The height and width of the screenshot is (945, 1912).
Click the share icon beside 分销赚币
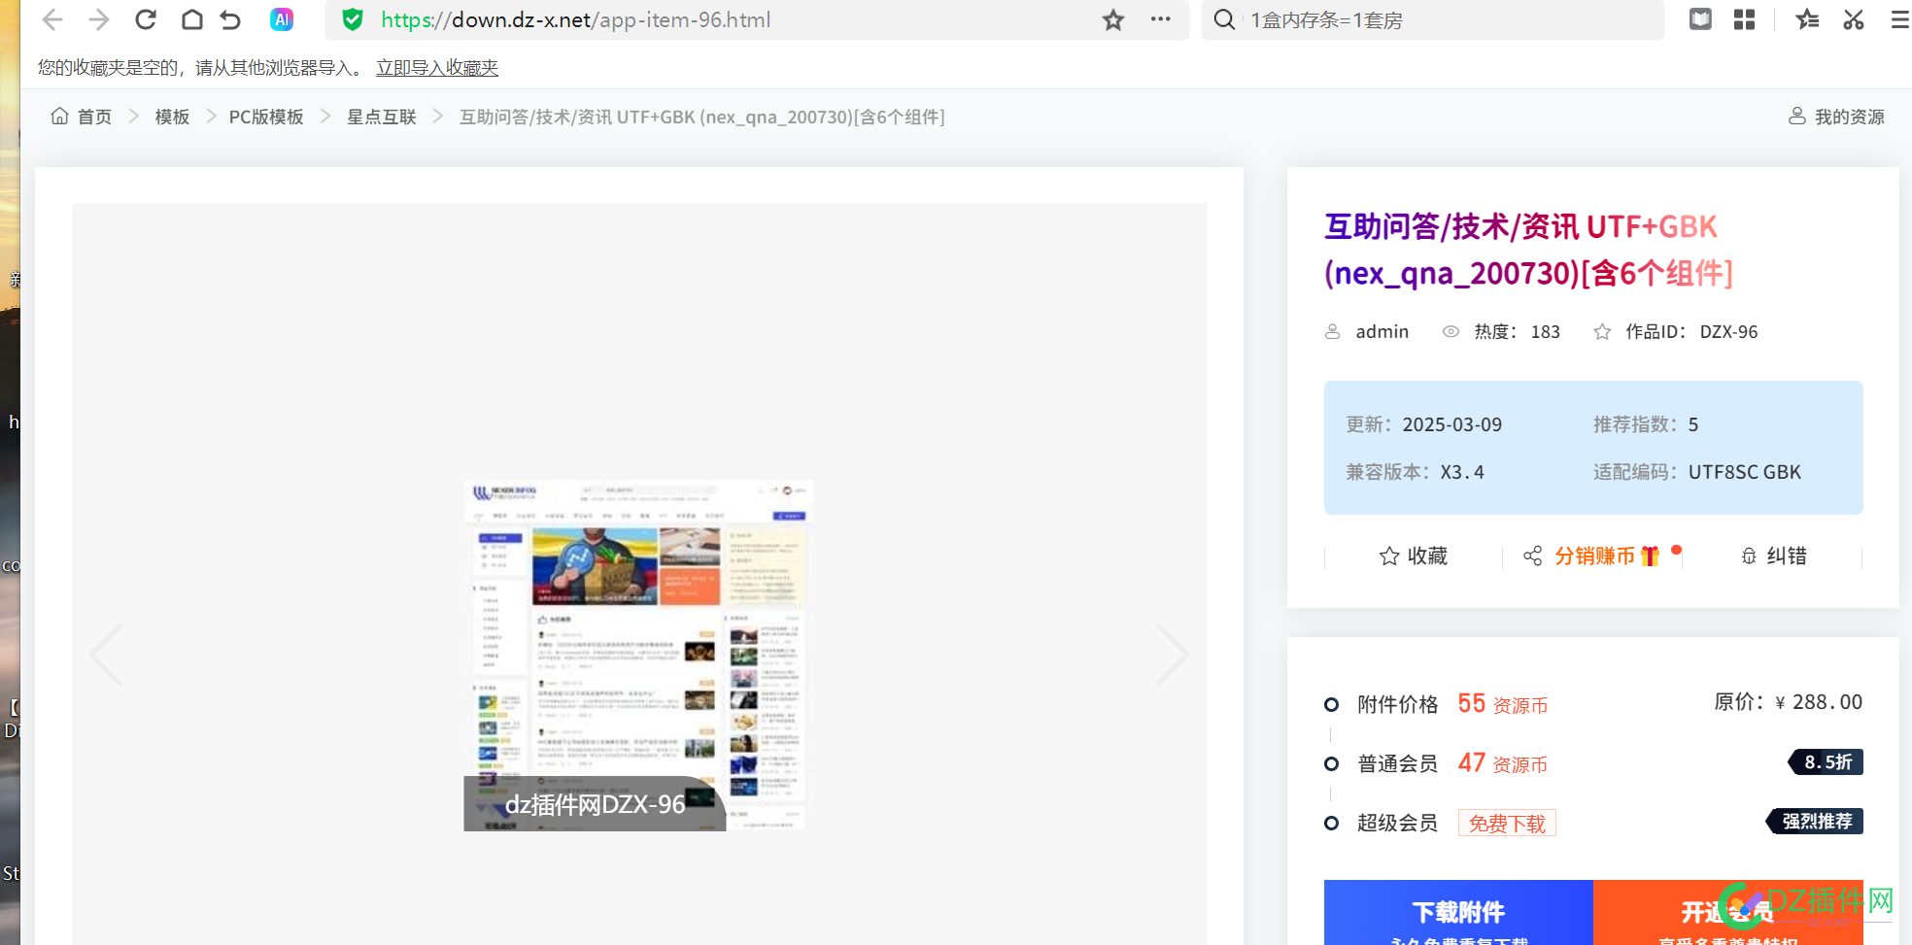click(x=1533, y=556)
